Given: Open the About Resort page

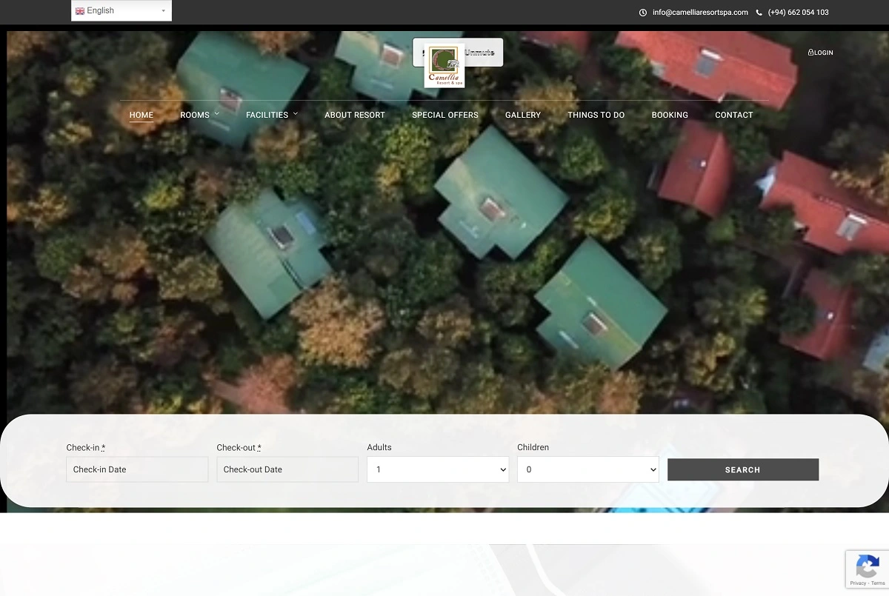Looking at the screenshot, I should coord(355,115).
